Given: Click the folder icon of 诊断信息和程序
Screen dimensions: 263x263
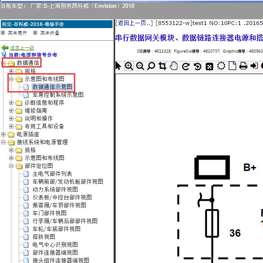Looking at the screenshot, I should coord(19,103).
